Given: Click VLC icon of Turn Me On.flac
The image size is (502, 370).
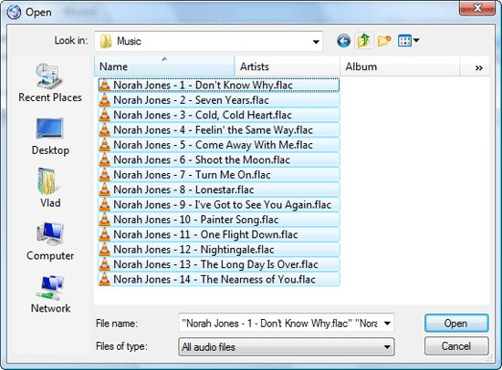Looking at the screenshot, I should (x=104, y=175).
